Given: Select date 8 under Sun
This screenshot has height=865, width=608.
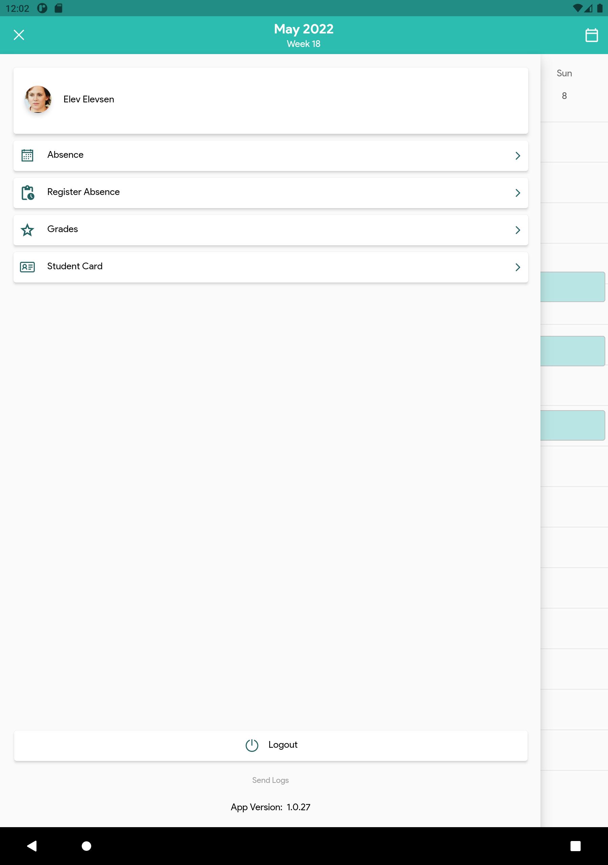Looking at the screenshot, I should pyautogui.click(x=564, y=96).
